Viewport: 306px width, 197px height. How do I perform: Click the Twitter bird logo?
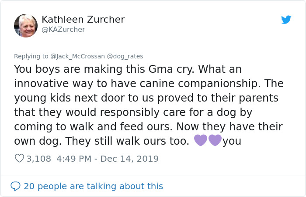click(286, 20)
